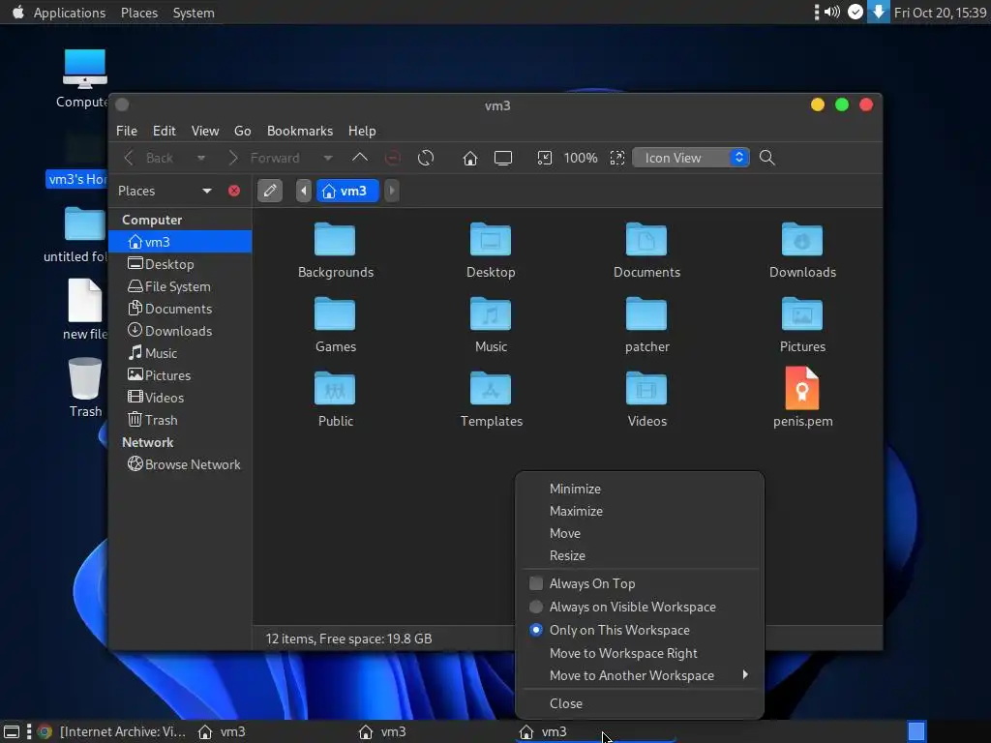
Task: Select Always on Visible Workspace option
Action: coord(640,607)
